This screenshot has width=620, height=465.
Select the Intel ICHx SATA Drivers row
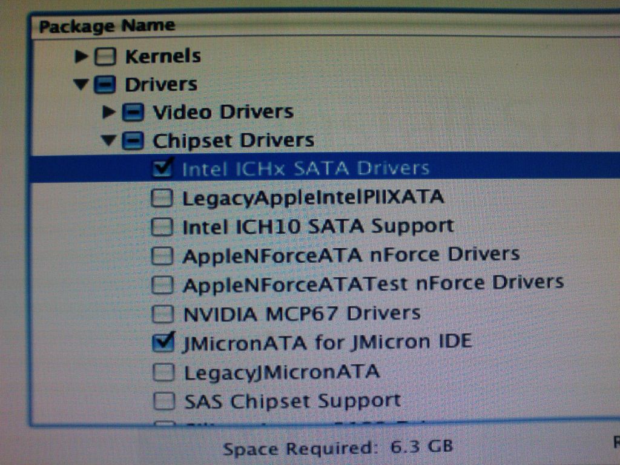tap(325, 168)
